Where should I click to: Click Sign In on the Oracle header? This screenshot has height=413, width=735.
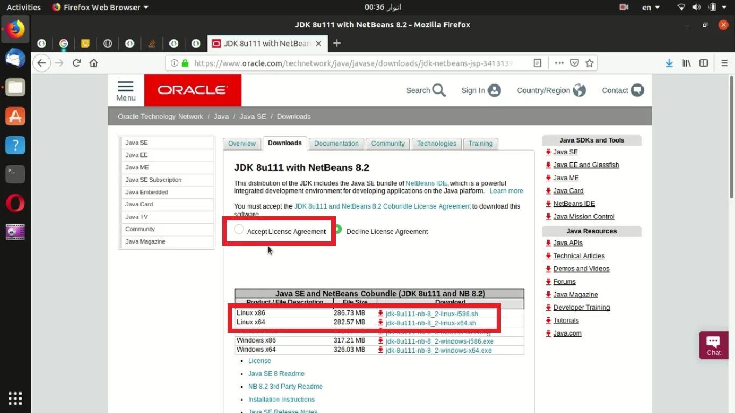tap(481, 90)
